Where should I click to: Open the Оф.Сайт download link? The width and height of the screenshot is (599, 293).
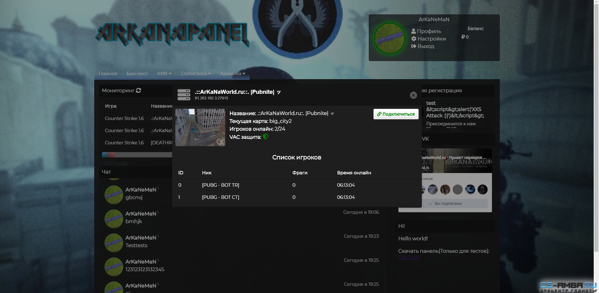[409, 257]
